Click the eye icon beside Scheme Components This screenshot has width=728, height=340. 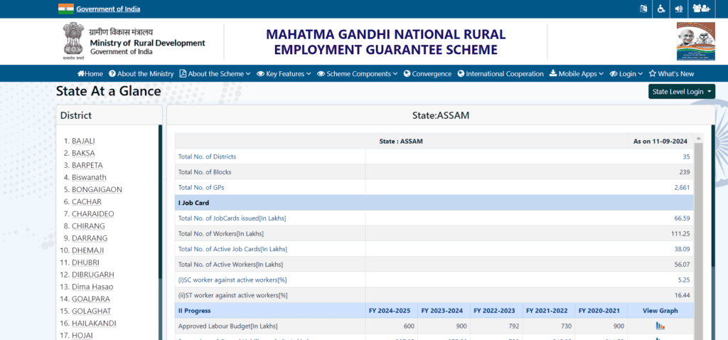321,74
